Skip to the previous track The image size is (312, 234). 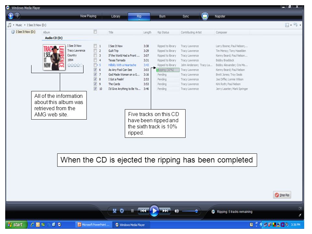(143, 211)
